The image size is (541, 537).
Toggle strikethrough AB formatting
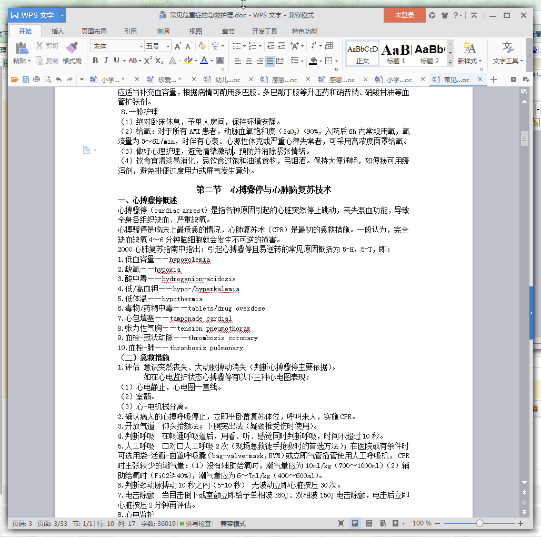[133, 61]
